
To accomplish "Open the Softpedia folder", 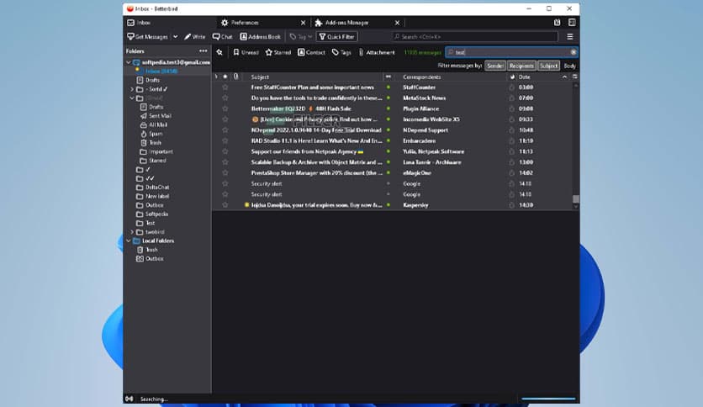I will coord(156,214).
